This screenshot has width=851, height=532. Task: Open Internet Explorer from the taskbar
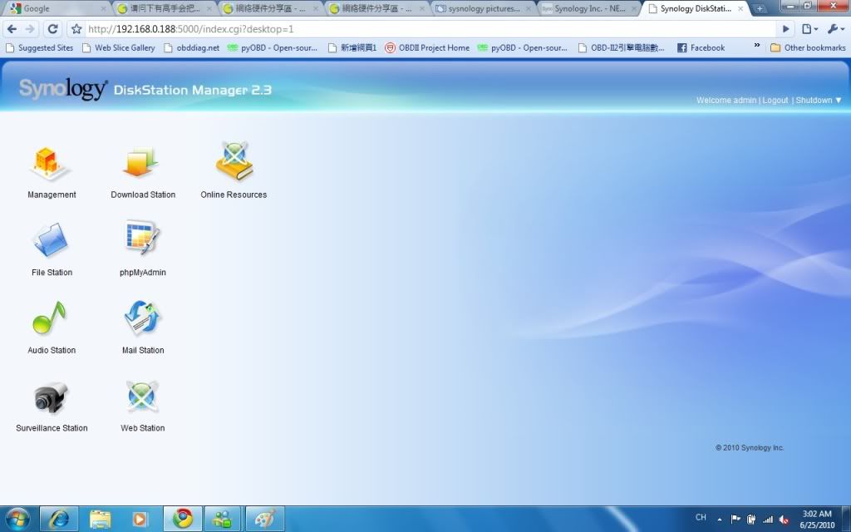tap(59, 519)
